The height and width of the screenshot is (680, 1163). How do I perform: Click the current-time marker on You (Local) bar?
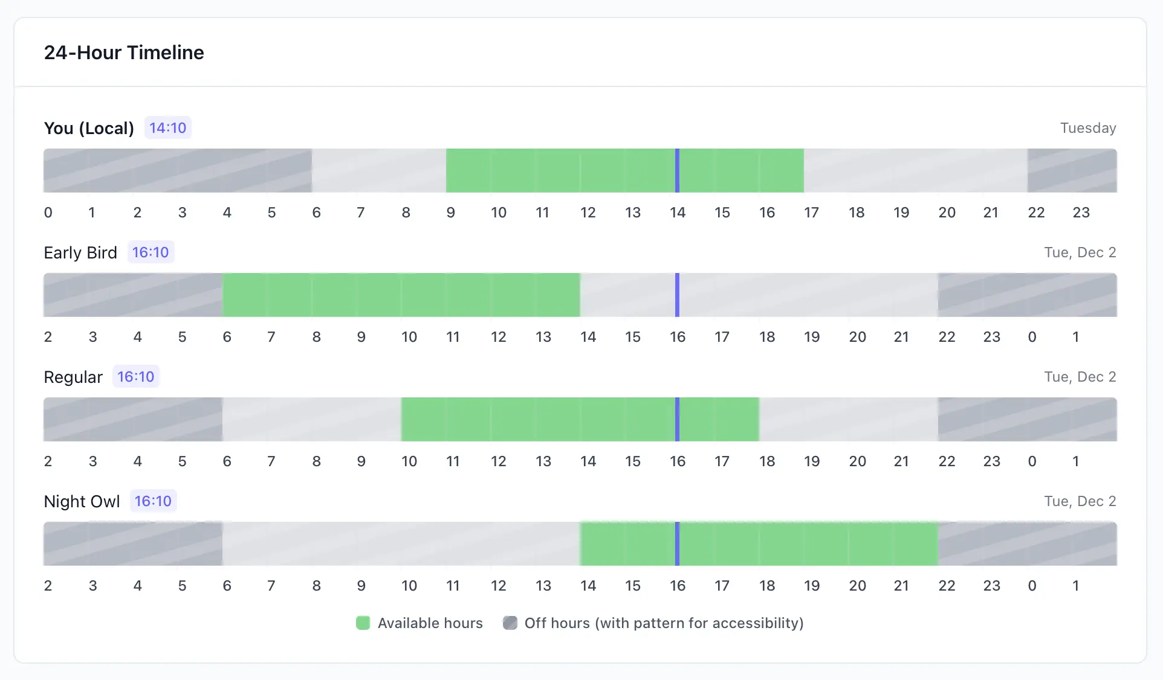[677, 171]
